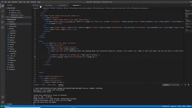
Task: Open apps.py in the file tree
Action: [12, 40]
